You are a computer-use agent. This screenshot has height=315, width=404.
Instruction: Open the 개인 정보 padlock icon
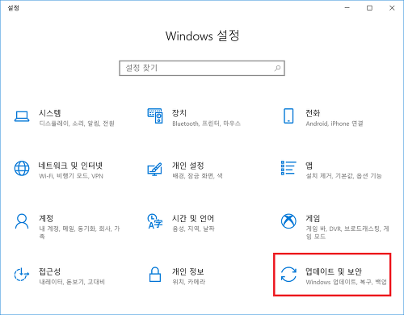click(x=155, y=275)
